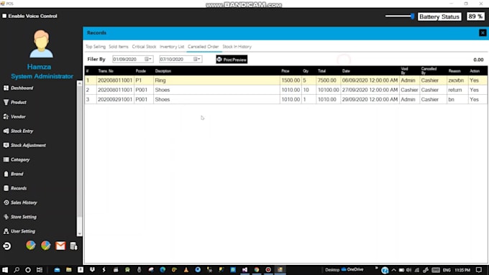Click sidebar scrollbar down arrow
Image resolution: width=489 pixels, height=275 pixels.
click(80, 233)
